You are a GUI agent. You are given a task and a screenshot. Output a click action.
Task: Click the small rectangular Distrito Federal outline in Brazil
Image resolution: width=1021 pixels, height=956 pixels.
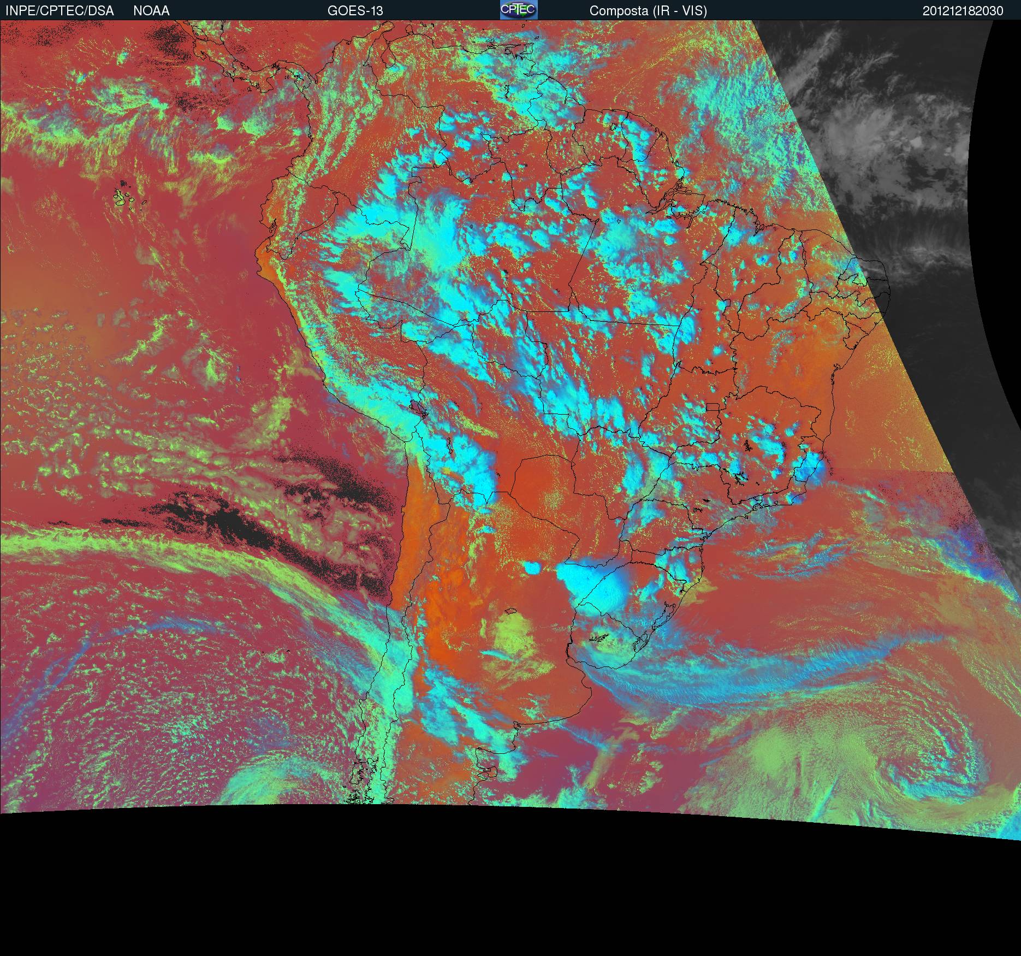click(x=713, y=406)
